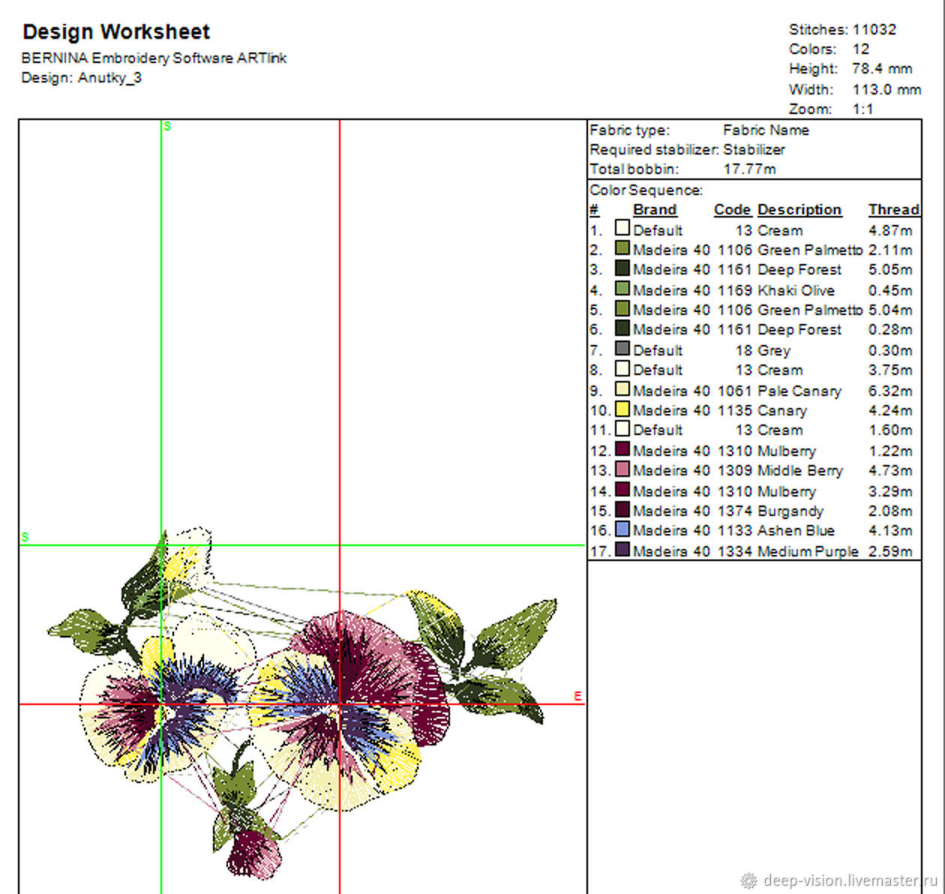Select thread length "1.60m"

[x=890, y=430]
